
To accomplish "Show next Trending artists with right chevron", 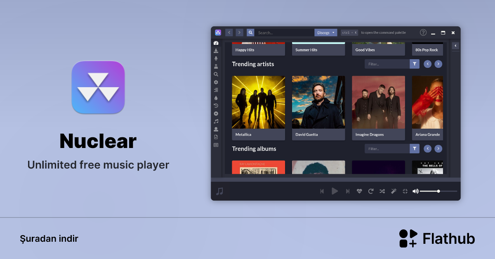I will point(438,64).
